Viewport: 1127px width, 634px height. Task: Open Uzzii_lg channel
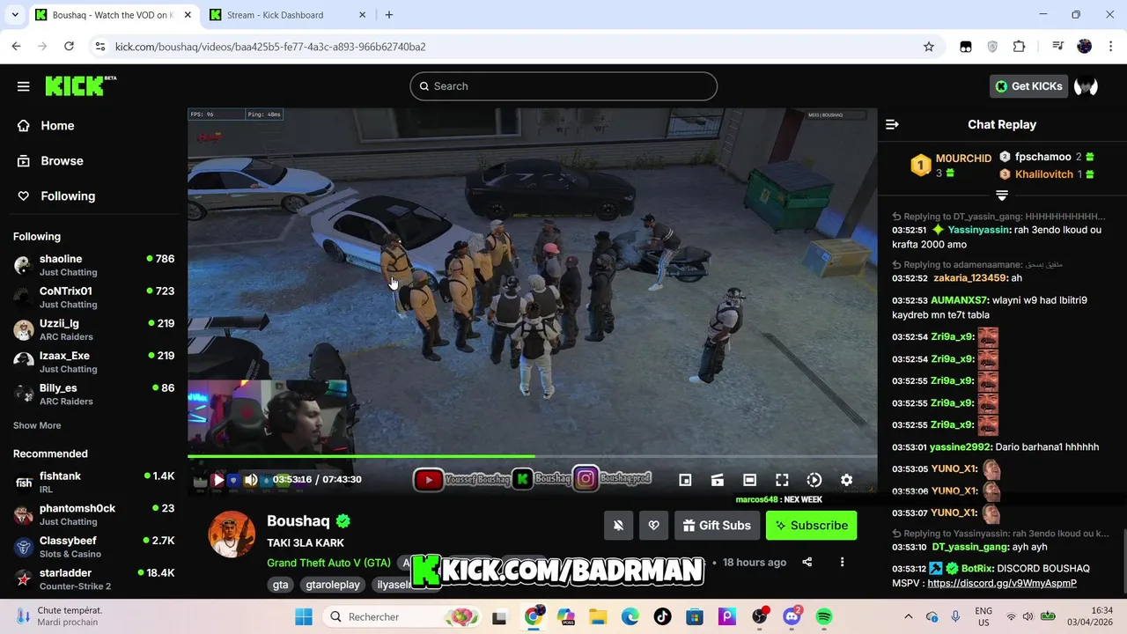(94, 329)
